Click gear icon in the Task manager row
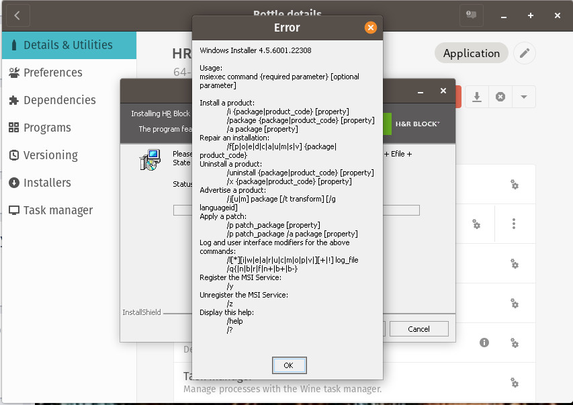This screenshot has width=573, height=405. pos(515,382)
